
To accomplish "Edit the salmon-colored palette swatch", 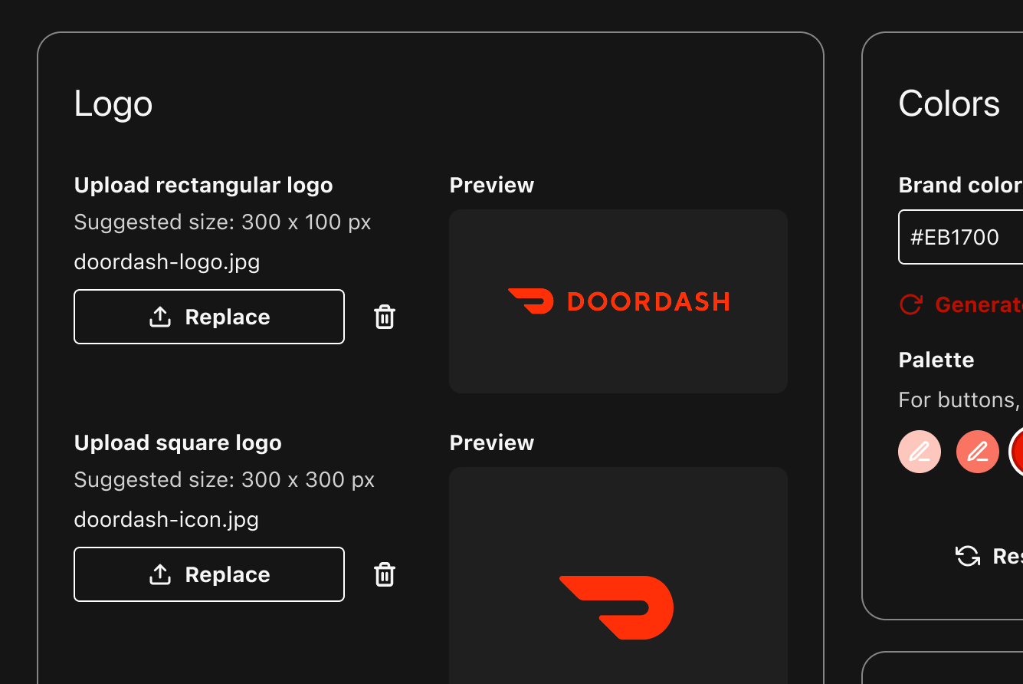I will (x=978, y=452).
